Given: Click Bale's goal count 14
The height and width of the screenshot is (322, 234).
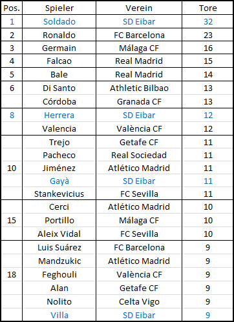Looking at the screenshot, I should [207, 74].
